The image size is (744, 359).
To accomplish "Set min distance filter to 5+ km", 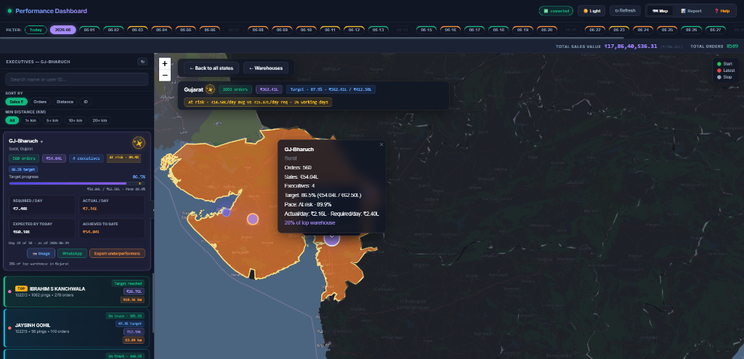I will [52, 121].
